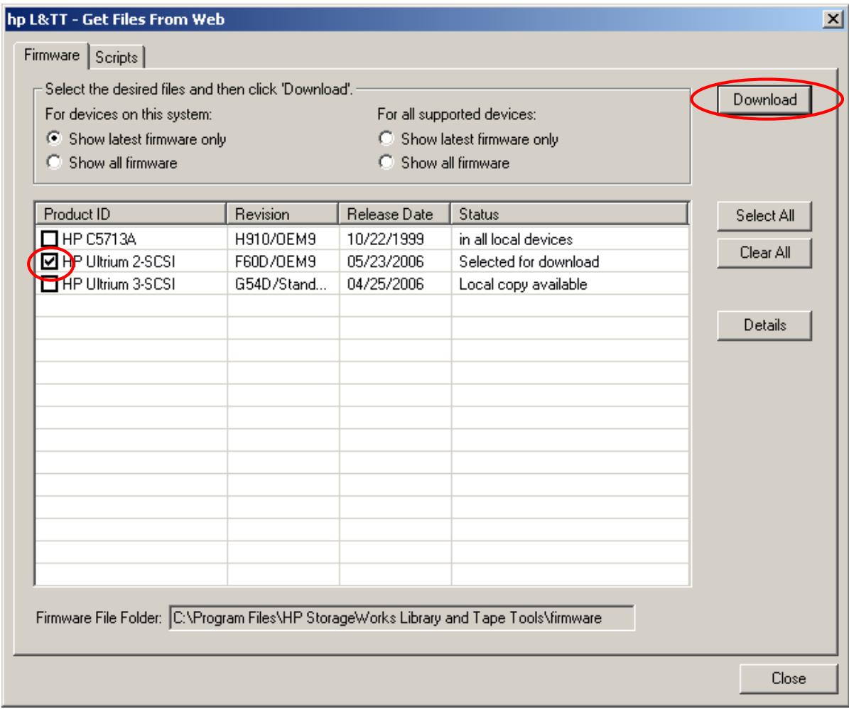Click revision 'G54D/Stand...'
Image resolution: width=849 pixels, height=709 pixels.
coord(281,283)
